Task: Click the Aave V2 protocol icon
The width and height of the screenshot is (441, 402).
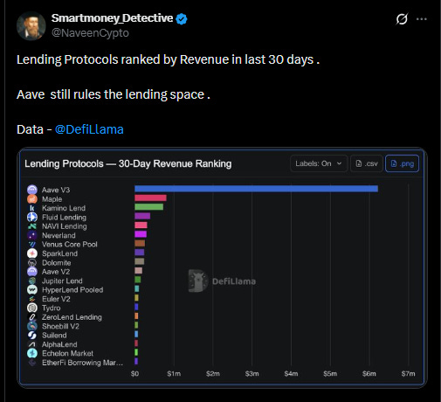Action: point(32,272)
